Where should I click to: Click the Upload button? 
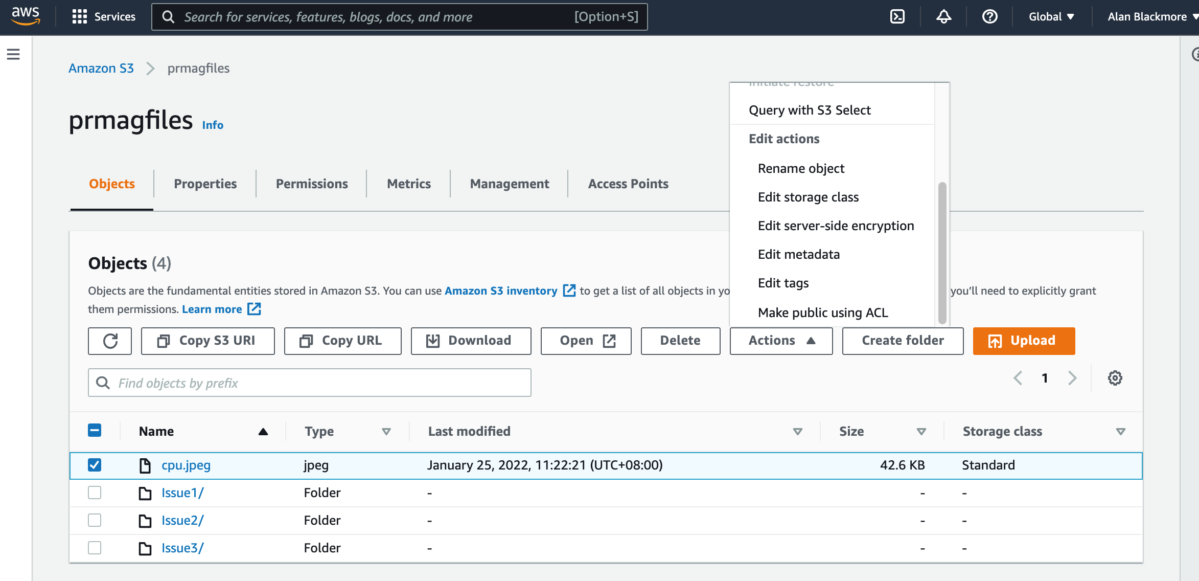1024,341
